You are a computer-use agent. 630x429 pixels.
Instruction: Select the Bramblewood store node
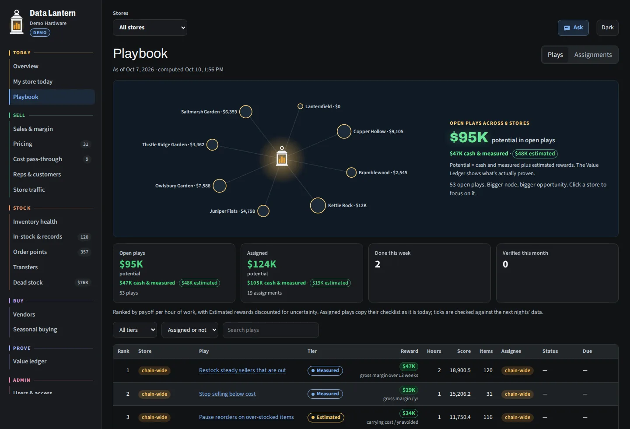tap(351, 172)
